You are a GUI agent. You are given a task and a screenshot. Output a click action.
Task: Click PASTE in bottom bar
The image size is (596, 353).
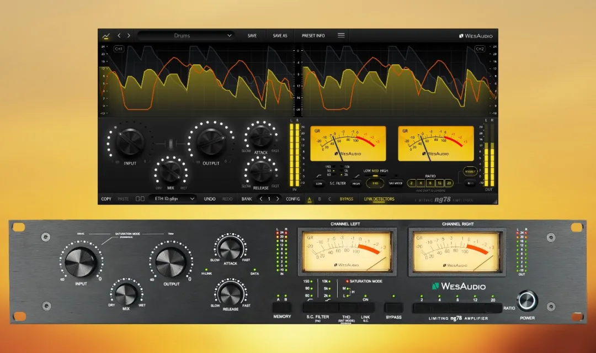pos(123,199)
